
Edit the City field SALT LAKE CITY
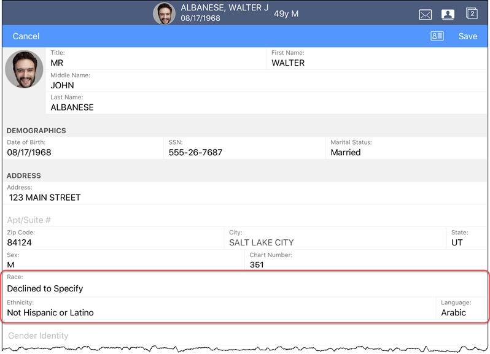(335, 238)
